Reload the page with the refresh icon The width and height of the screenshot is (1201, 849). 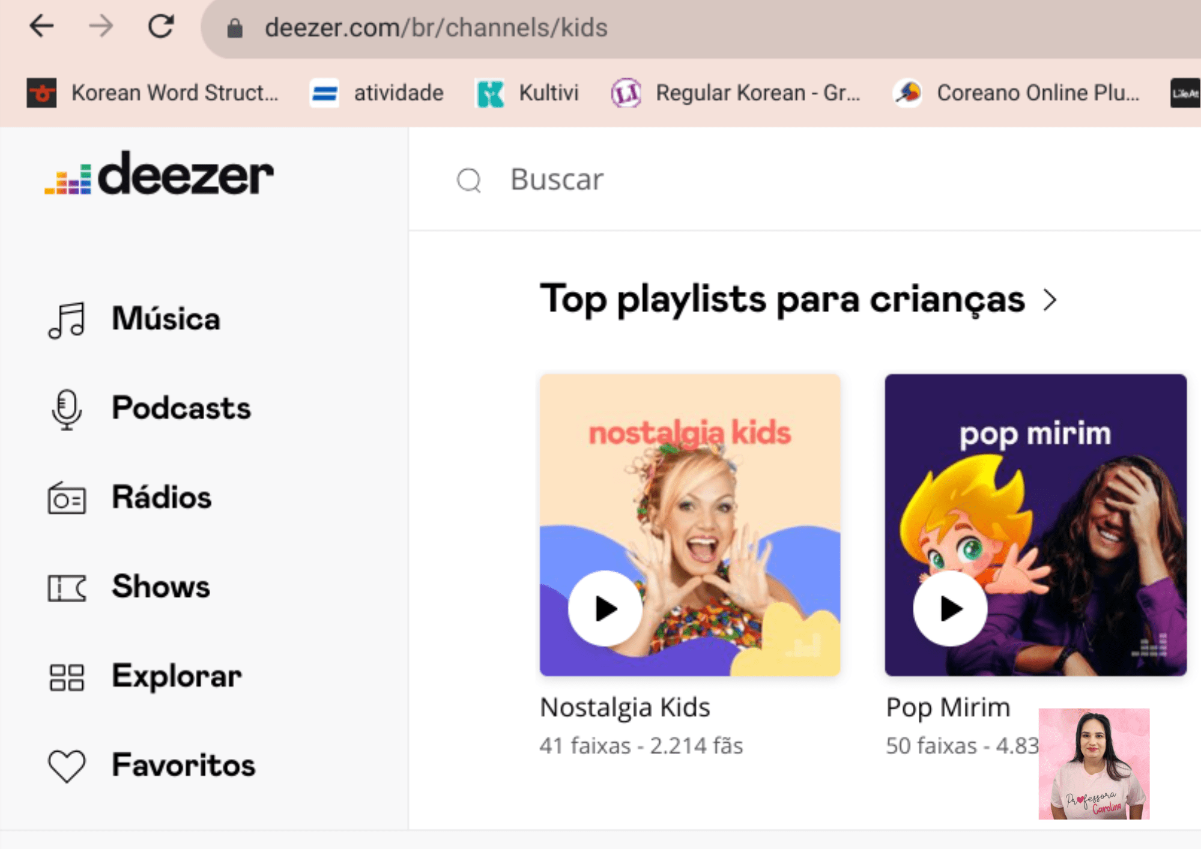161,26
